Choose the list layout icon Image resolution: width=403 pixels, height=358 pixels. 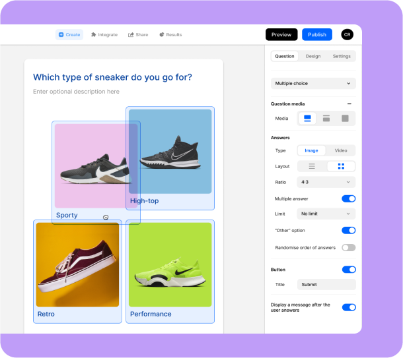click(x=312, y=166)
